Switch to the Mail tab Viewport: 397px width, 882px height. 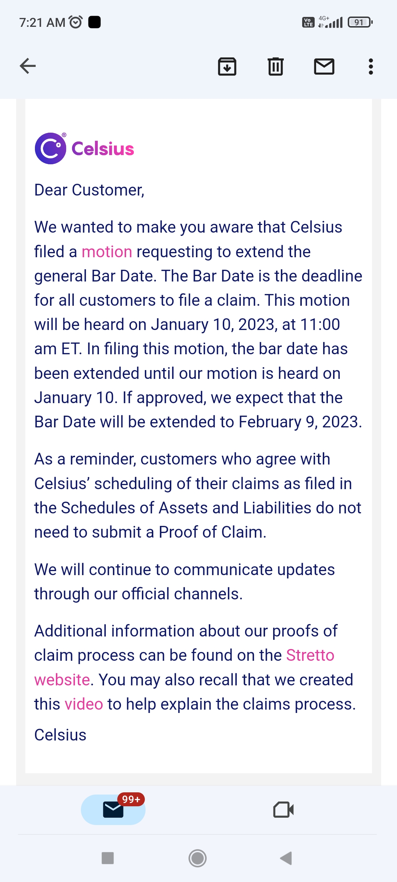(113, 810)
